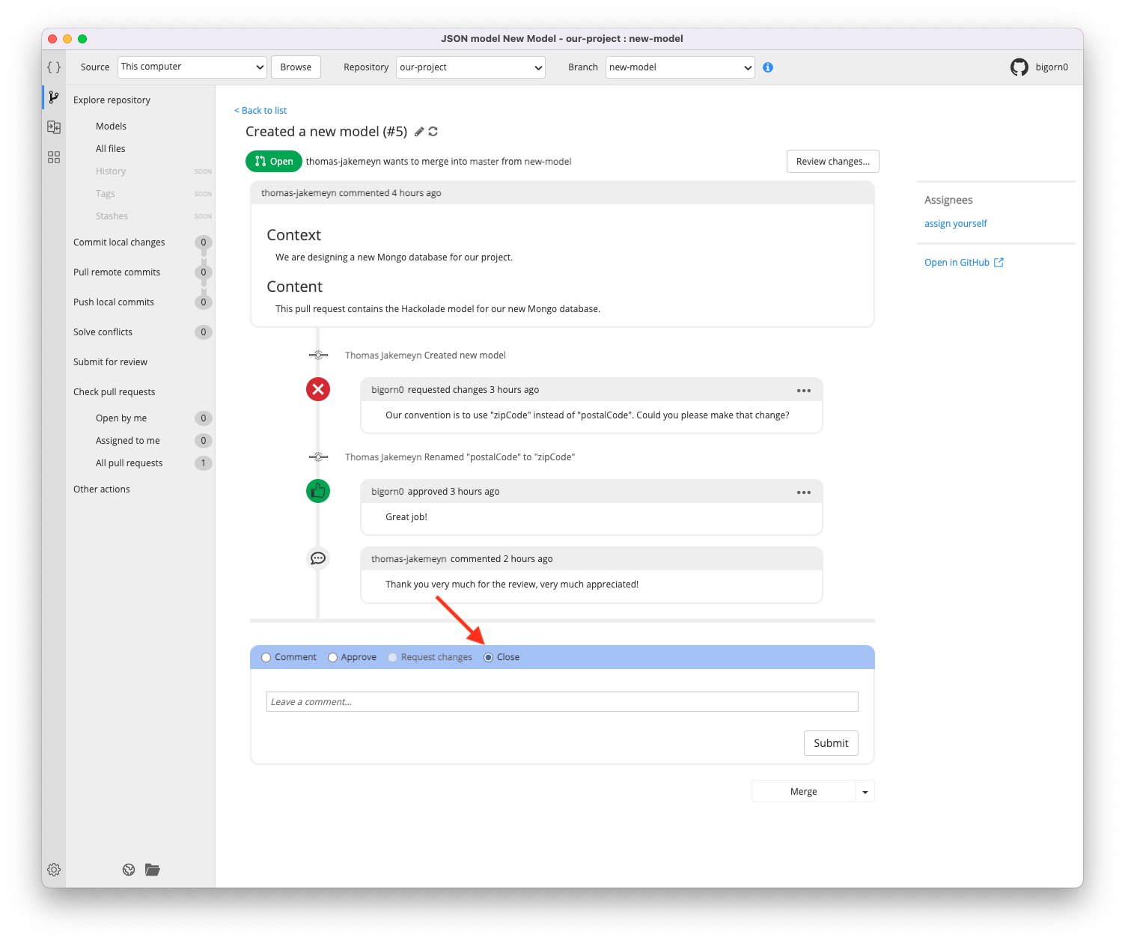Select the Close review radio button
The image size is (1125, 943).
pos(489,656)
